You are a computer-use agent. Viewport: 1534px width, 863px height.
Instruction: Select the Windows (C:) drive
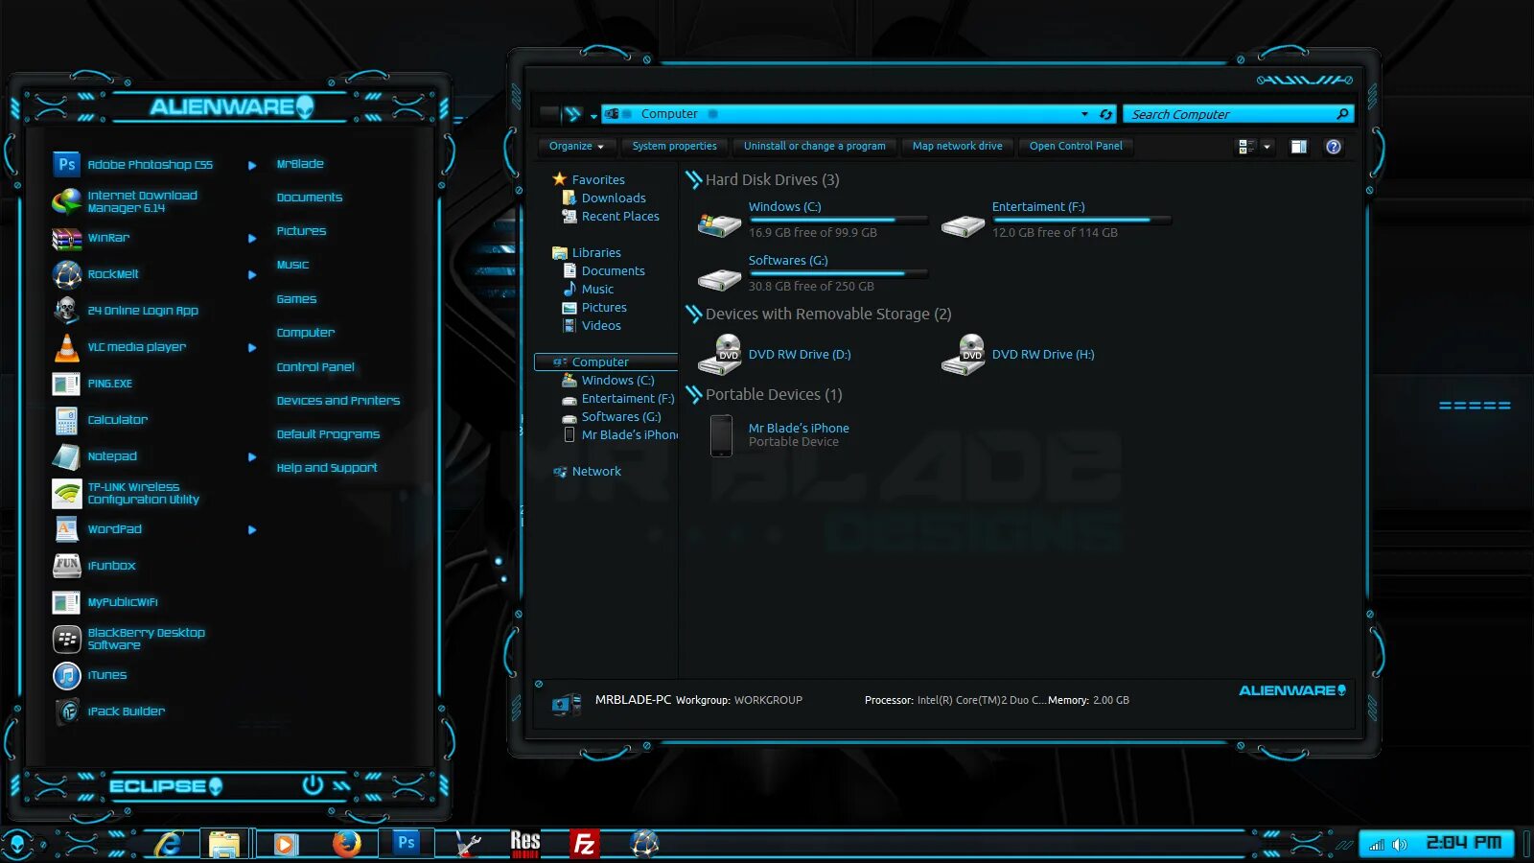pos(812,221)
